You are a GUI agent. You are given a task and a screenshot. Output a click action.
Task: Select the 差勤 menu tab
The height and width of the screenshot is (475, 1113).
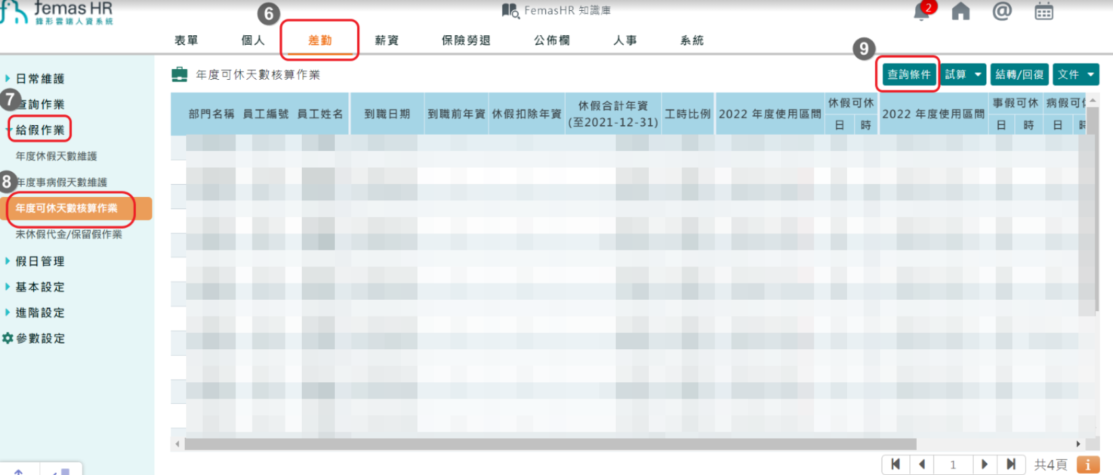[320, 41]
